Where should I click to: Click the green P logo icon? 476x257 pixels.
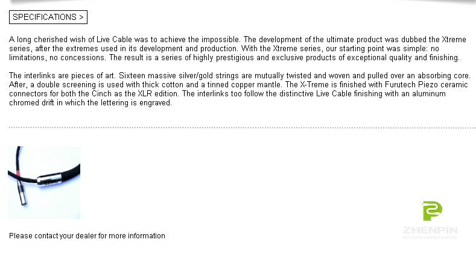click(433, 211)
